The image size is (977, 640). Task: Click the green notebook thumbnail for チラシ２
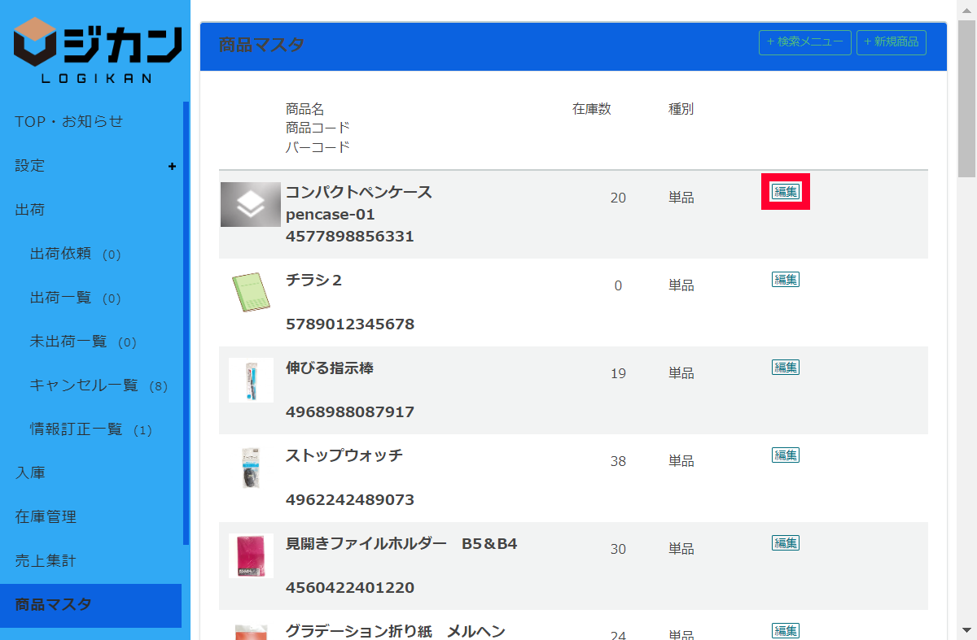click(x=251, y=293)
